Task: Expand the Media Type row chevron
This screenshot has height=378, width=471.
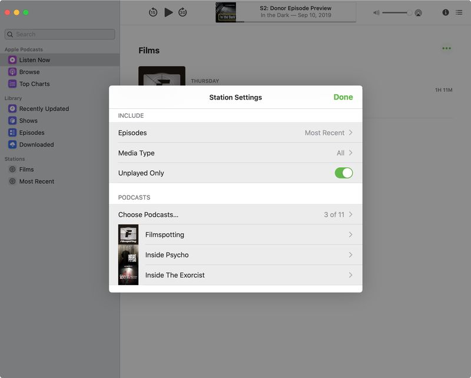Action: [350, 152]
